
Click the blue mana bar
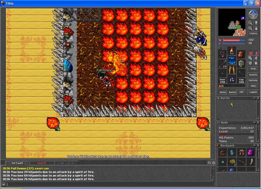(234, 43)
